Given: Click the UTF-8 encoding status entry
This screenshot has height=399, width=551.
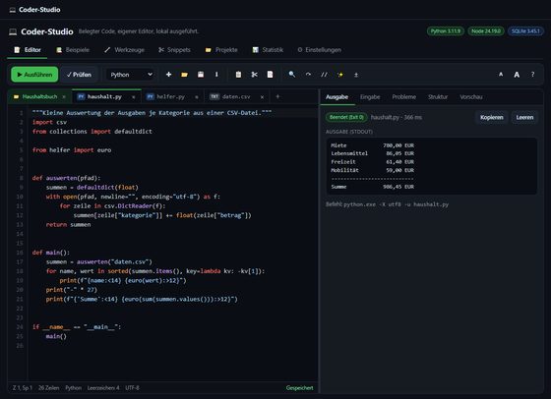Looking at the screenshot, I should coord(132,388).
